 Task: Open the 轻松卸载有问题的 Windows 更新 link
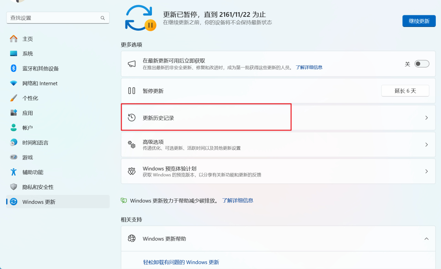coord(181,262)
